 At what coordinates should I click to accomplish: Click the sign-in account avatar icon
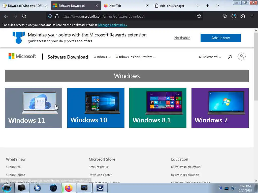[x=241, y=57]
